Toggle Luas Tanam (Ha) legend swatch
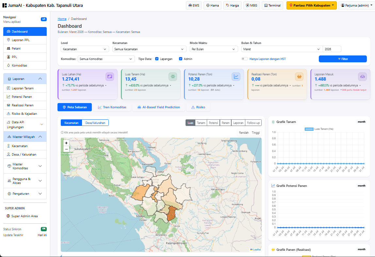Image resolution: width=375 pixels, height=257 pixels. click(309, 129)
